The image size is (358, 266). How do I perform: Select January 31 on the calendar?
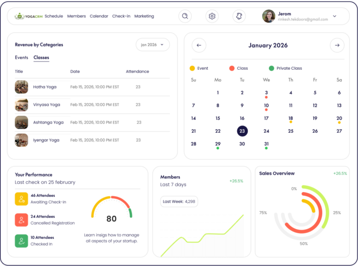266,144
